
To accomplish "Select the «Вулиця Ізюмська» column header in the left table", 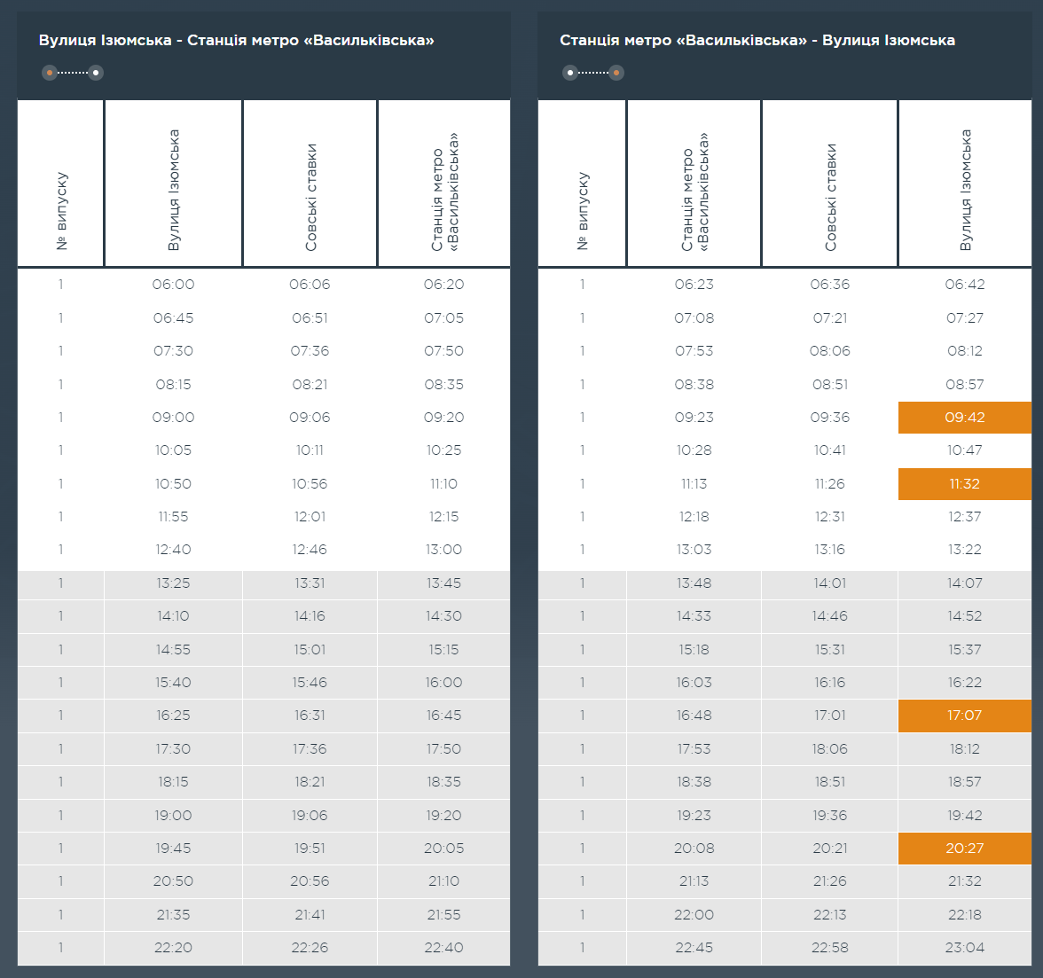I will coord(174,190).
